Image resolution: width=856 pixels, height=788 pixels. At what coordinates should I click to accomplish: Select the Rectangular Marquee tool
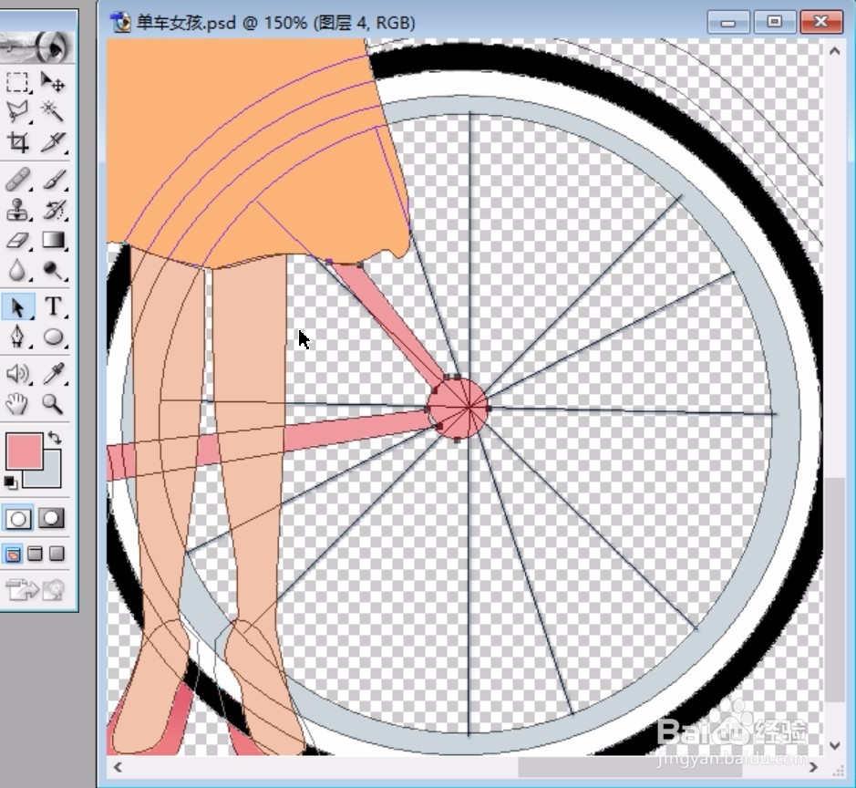[17, 82]
